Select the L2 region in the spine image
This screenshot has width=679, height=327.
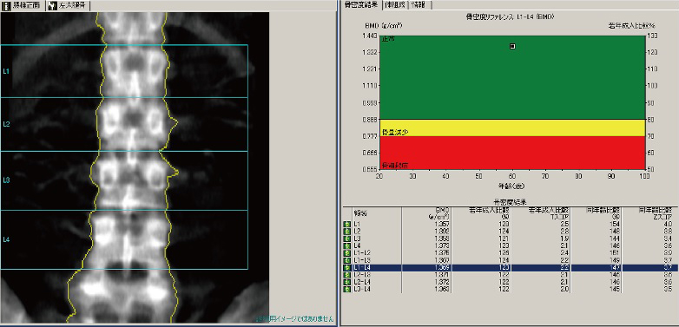(x=124, y=124)
